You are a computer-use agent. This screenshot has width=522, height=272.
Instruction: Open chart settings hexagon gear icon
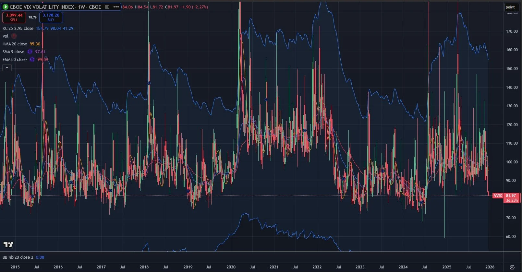512,267
